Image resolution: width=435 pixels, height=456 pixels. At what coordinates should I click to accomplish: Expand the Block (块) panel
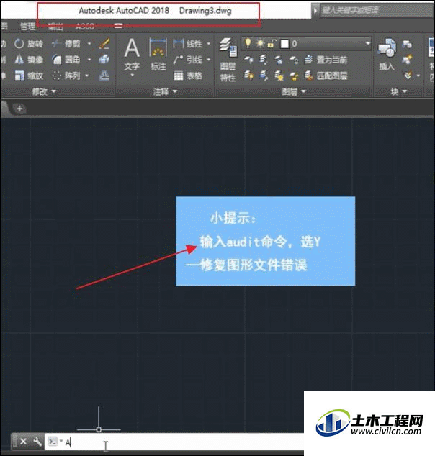pyautogui.click(x=398, y=92)
